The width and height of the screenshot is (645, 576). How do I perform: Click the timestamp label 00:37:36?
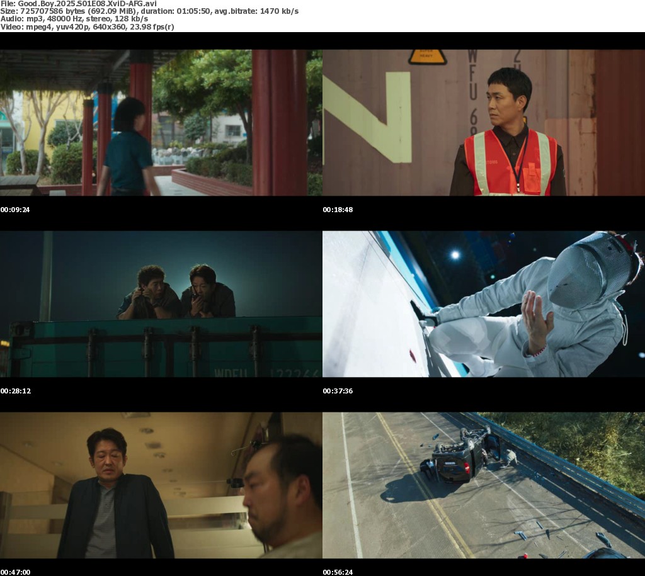pos(338,391)
